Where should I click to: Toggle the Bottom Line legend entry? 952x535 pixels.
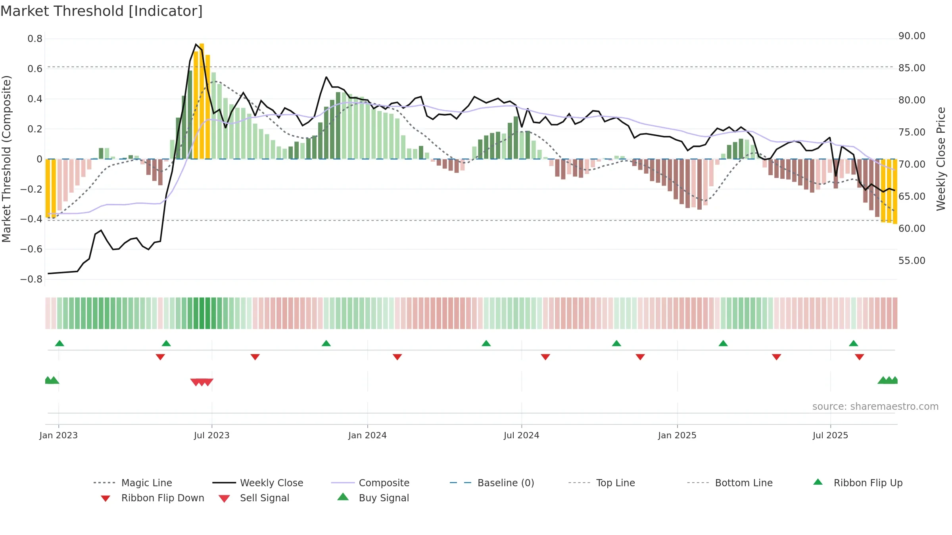(x=730, y=483)
